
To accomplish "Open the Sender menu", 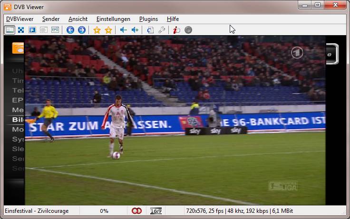I will point(51,19).
